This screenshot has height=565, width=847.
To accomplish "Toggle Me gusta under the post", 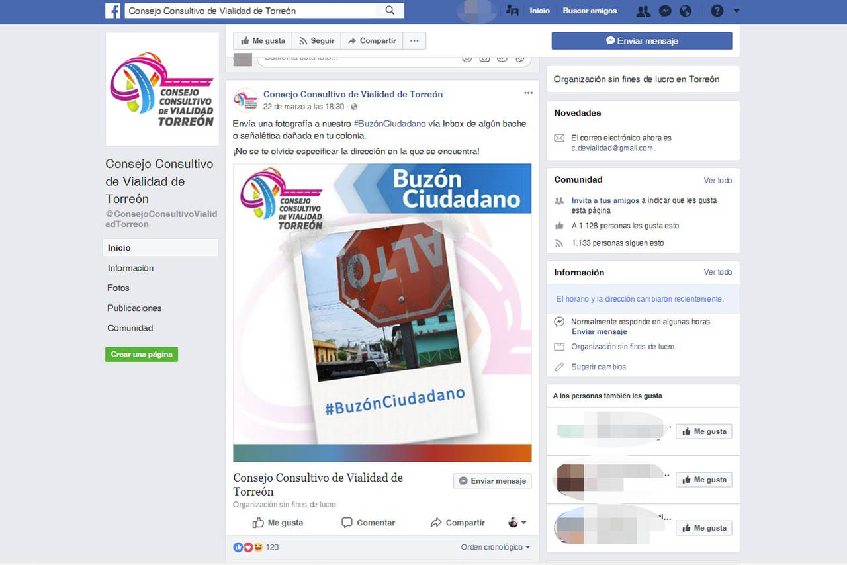I will [x=278, y=523].
